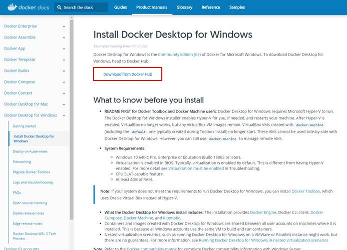Open Docker Desktop for Windows in sidebar
Image resolution: width=347 pixels, height=250 pixels.
[x=31, y=115]
